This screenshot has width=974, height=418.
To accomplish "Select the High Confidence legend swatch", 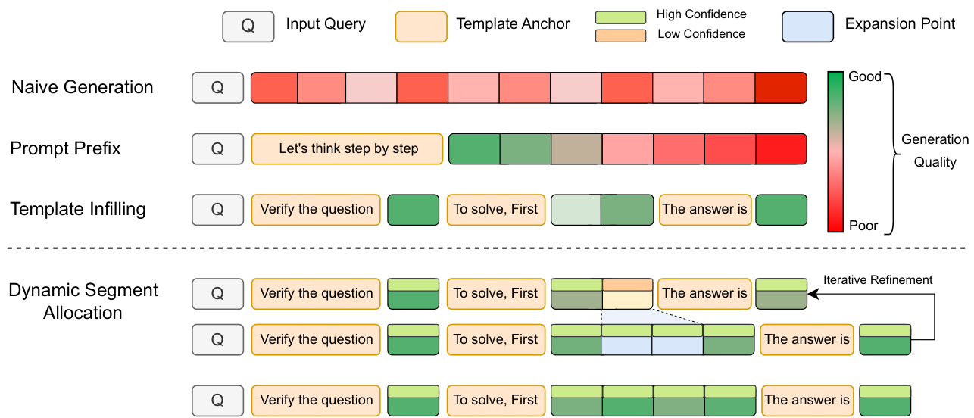I will tap(620, 14).
